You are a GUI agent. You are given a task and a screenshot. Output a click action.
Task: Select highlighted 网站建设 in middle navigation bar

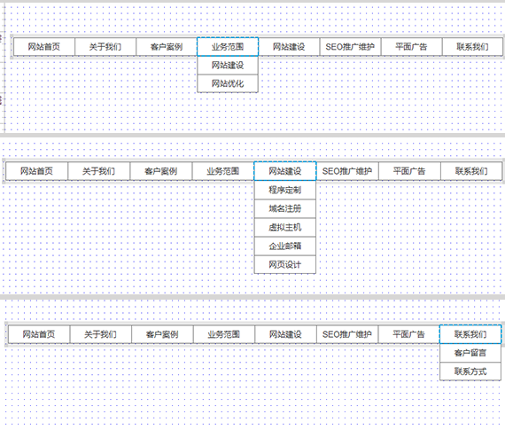click(285, 171)
